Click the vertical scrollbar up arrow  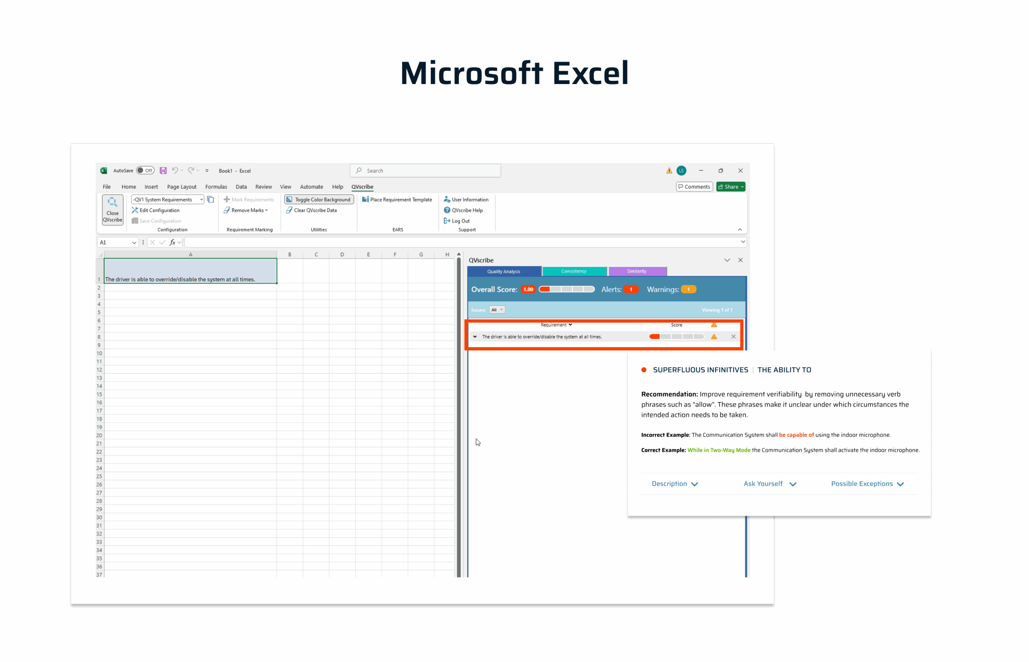click(x=459, y=255)
